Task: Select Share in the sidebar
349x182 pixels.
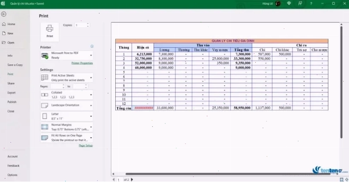Action: (x=11, y=83)
